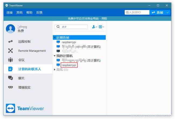
Task: Click the contacts search field
Action: pyautogui.click(x=71, y=27)
